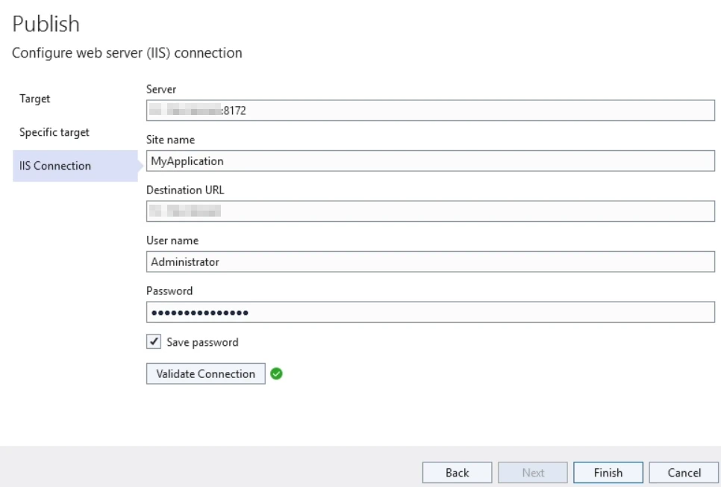Click Finish to complete publishing setup
721x487 pixels.
(x=608, y=472)
